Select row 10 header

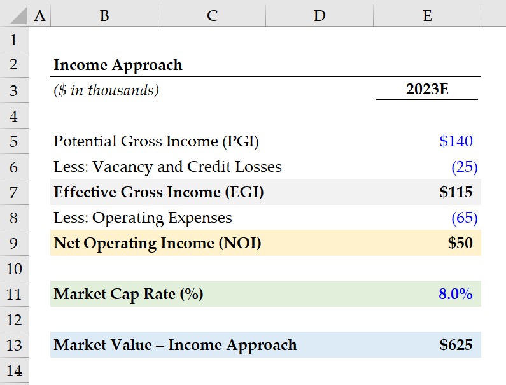click(x=14, y=269)
